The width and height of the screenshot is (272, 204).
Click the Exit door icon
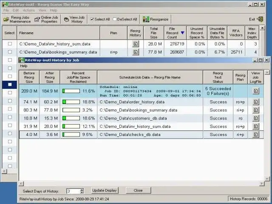(260, 19)
